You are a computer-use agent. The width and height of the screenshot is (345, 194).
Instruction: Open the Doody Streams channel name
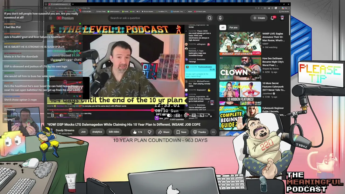coord(65,130)
